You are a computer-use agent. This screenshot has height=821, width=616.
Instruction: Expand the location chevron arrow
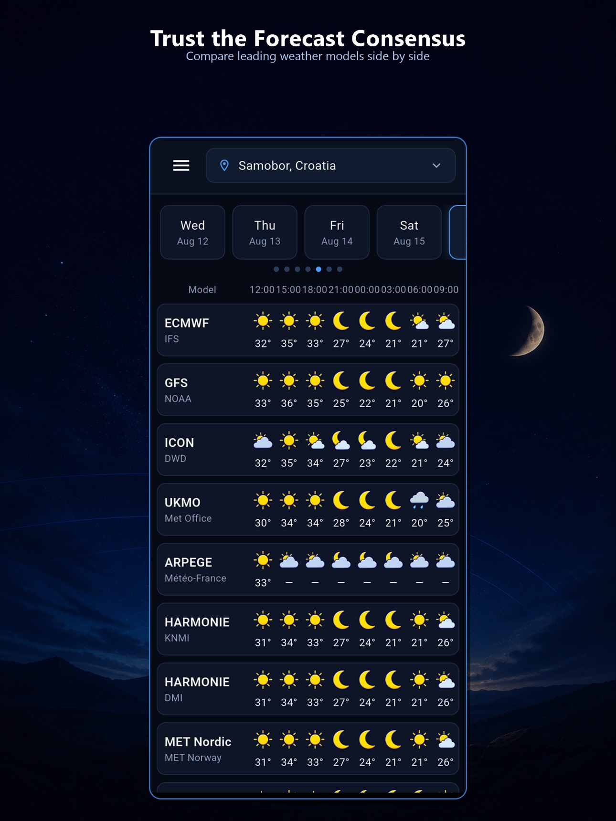point(436,166)
